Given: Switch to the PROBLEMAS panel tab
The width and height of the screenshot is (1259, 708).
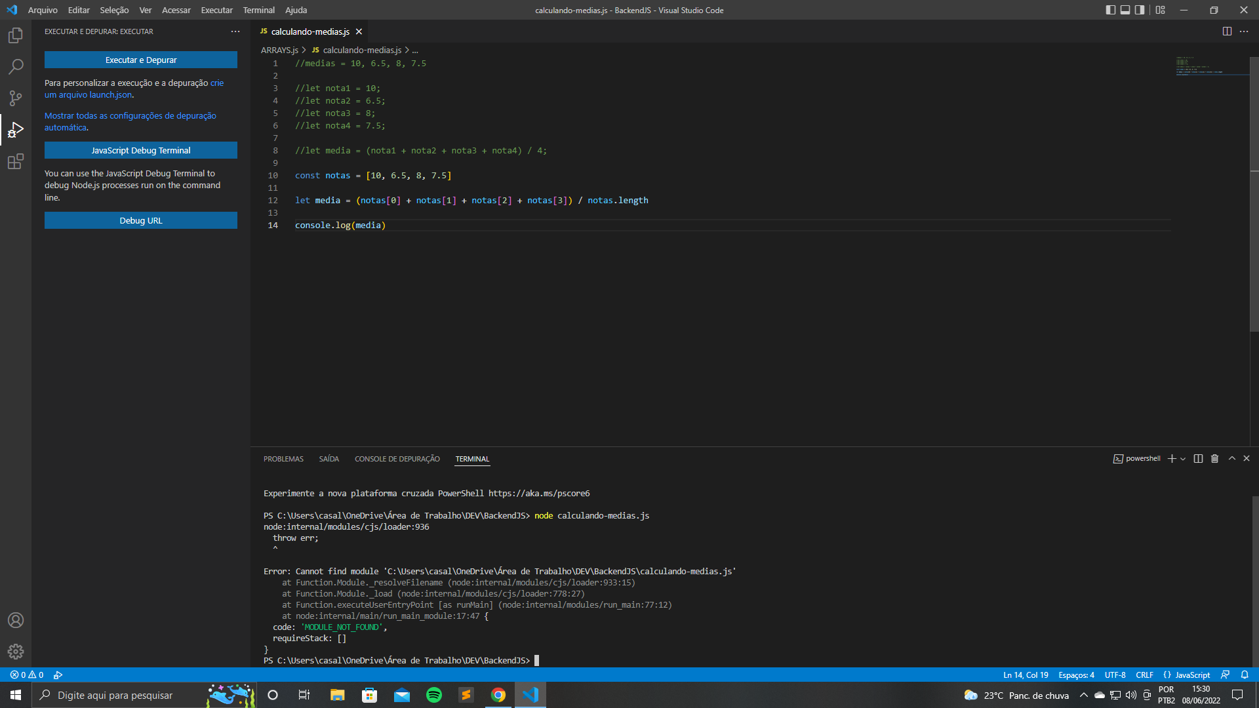Looking at the screenshot, I should pos(283,459).
